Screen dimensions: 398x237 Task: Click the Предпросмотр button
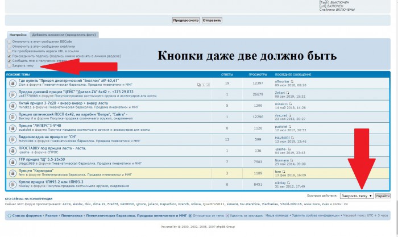pyautogui.click(x=186, y=20)
